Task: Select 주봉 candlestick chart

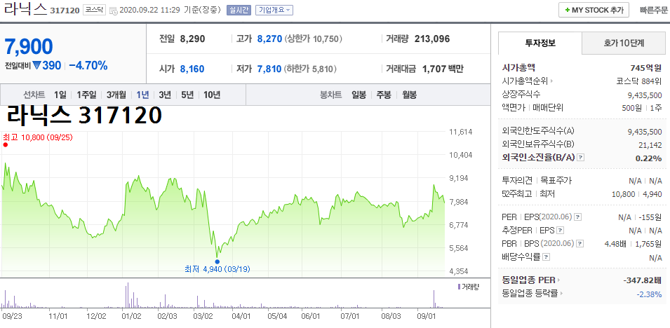Action: pyautogui.click(x=383, y=95)
